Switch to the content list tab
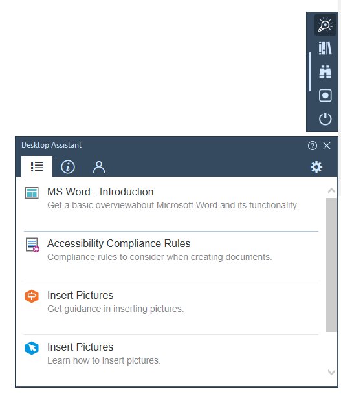 [37, 166]
